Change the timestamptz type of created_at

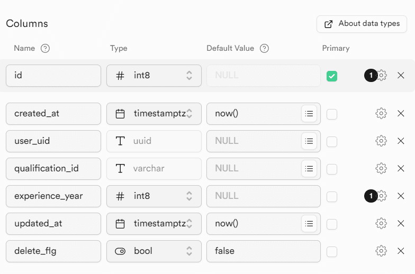(x=154, y=113)
